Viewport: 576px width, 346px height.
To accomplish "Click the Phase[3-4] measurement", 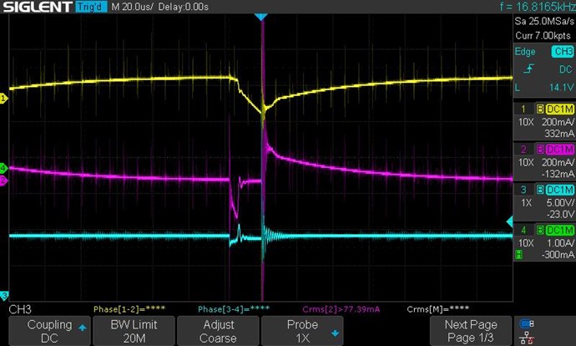I will tap(234, 309).
